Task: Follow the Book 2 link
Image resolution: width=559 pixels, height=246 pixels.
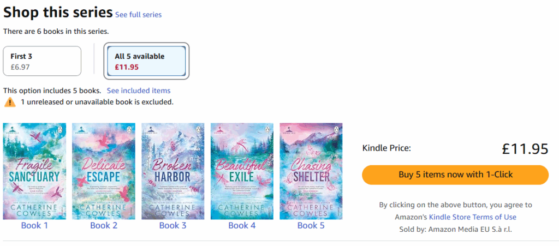Action: pos(104,225)
